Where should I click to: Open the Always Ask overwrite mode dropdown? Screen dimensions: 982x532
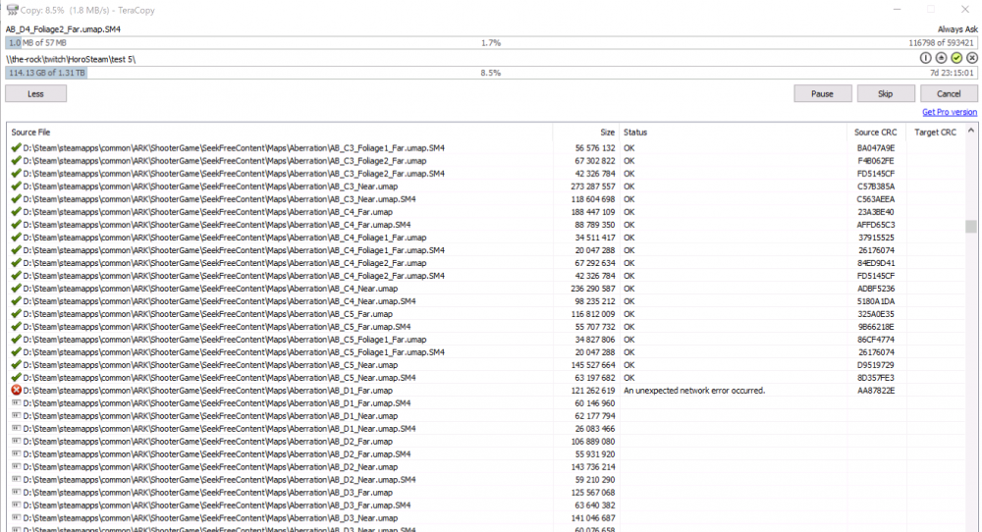(x=957, y=29)
